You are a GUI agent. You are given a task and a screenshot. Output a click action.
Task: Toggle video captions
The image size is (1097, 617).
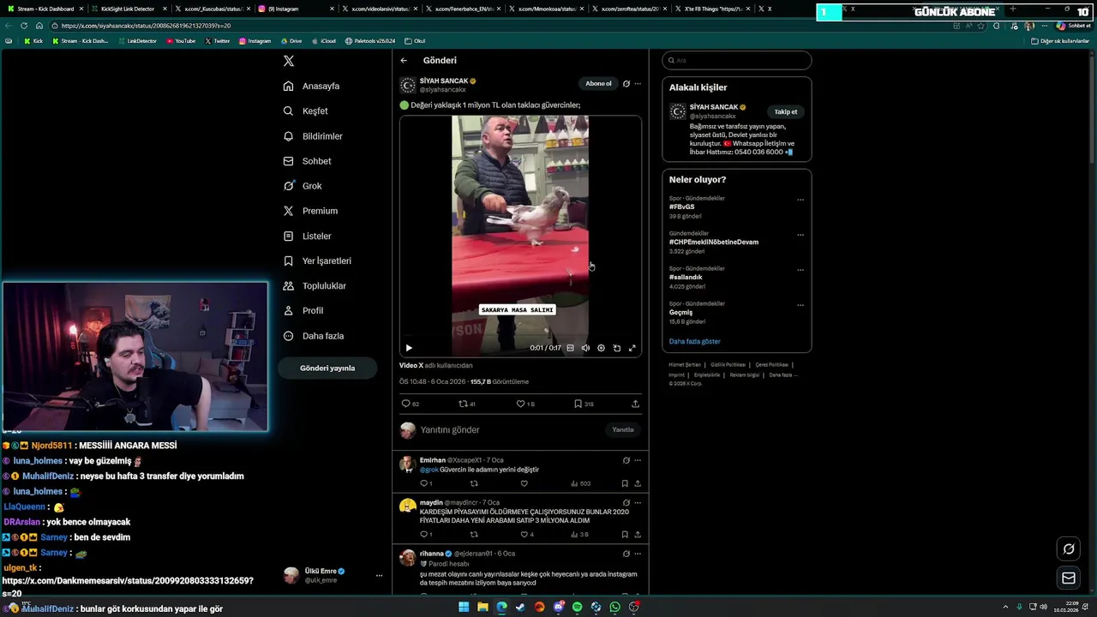coord(570,348)
